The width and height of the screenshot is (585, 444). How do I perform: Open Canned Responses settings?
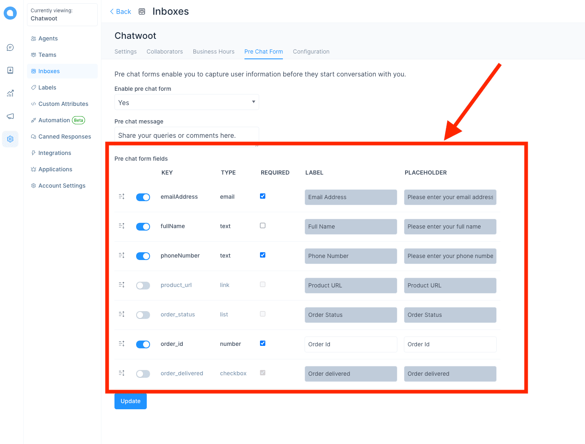coord(62,137)
